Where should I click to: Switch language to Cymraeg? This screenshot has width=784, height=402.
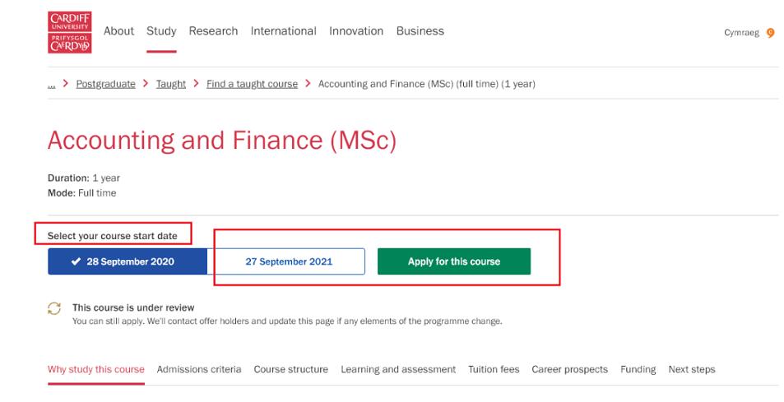click(740, 32)
